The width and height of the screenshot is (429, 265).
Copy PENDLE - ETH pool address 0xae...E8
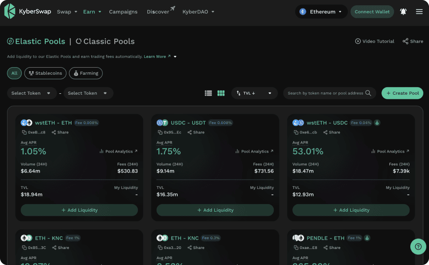[x=296, y=248]
